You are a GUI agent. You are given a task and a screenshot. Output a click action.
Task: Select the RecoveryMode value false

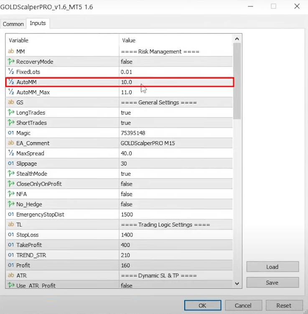click(127, 62)
